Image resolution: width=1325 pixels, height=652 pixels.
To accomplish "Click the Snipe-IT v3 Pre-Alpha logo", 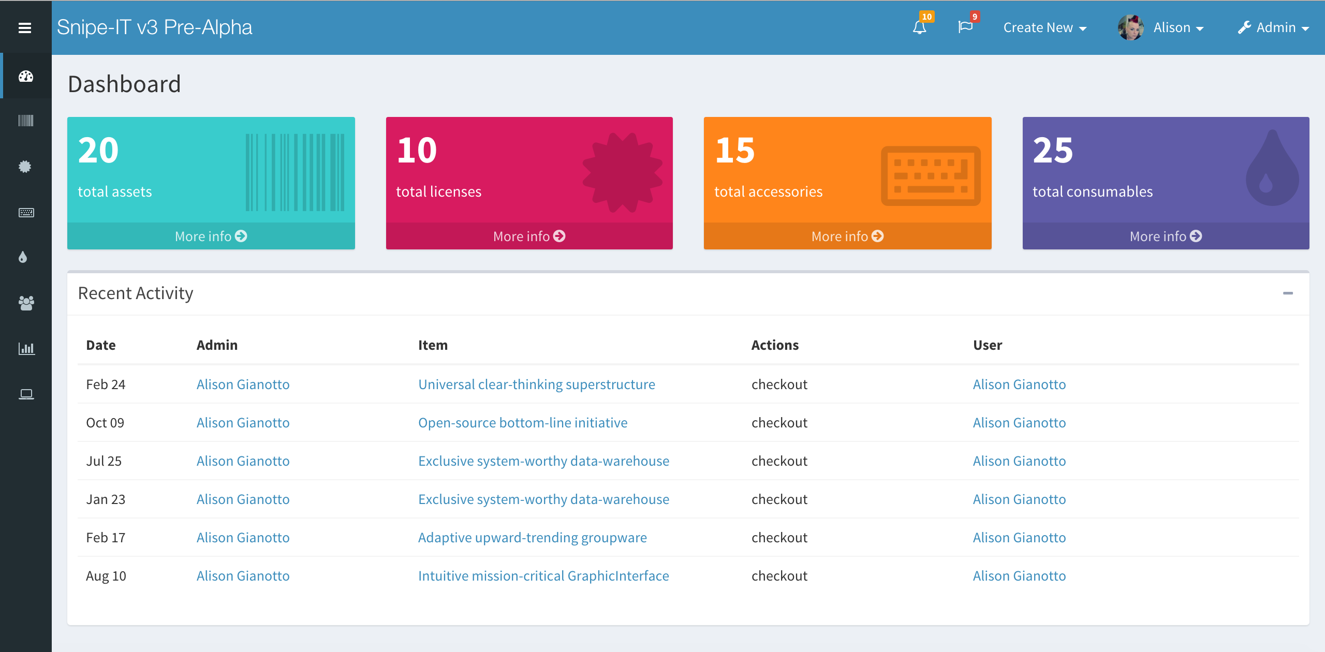I will 155,27.
